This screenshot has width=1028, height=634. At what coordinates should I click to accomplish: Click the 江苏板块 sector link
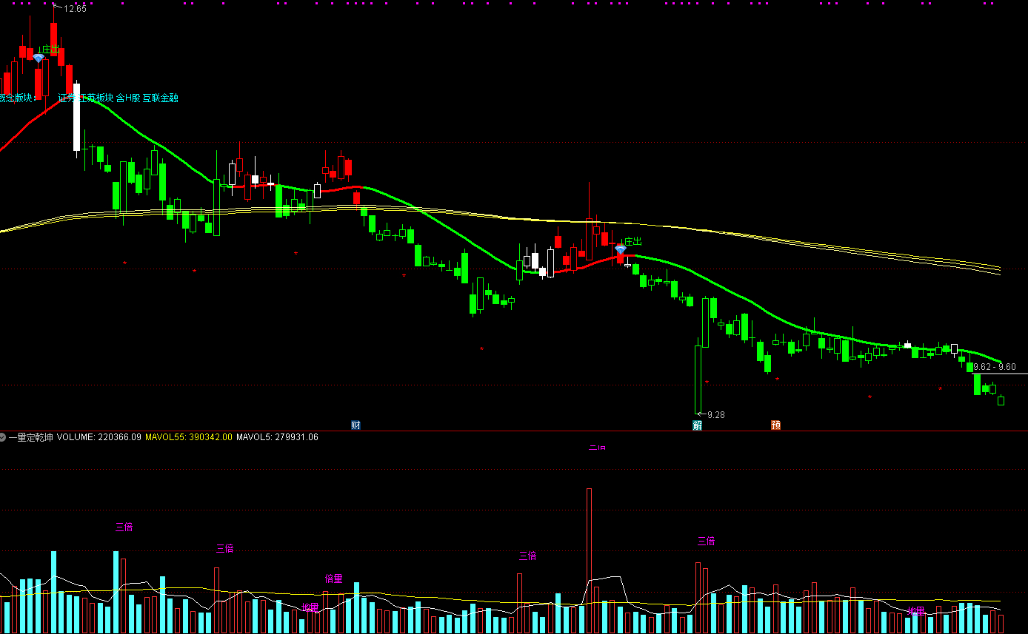pos(96,98)
